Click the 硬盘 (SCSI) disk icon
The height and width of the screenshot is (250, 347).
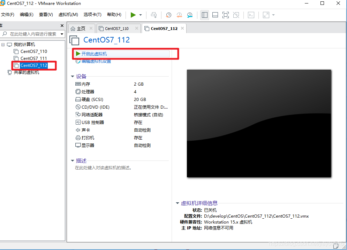[78, 99]
